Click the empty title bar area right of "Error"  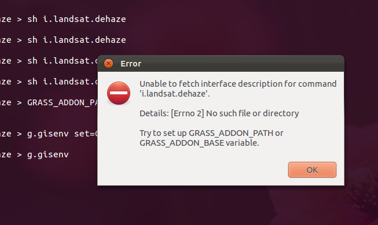(241, 64)
